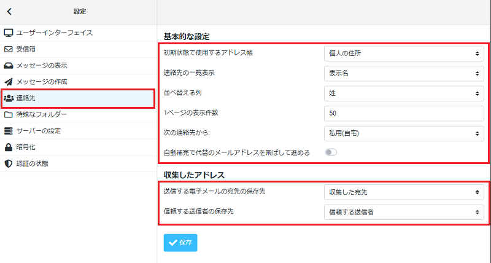
Task: Select the 認証の状態 text in settings menu
Action: coord(33,163)
